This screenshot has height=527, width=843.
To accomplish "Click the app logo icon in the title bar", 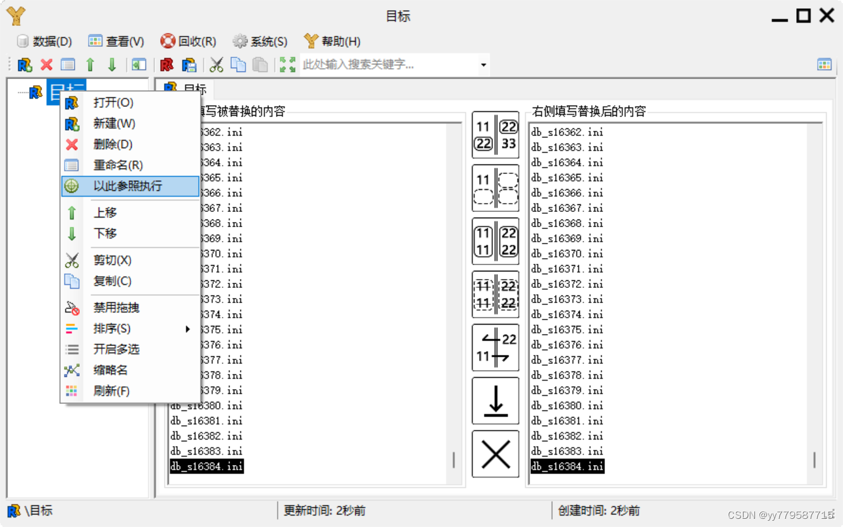I will point(16,16).
